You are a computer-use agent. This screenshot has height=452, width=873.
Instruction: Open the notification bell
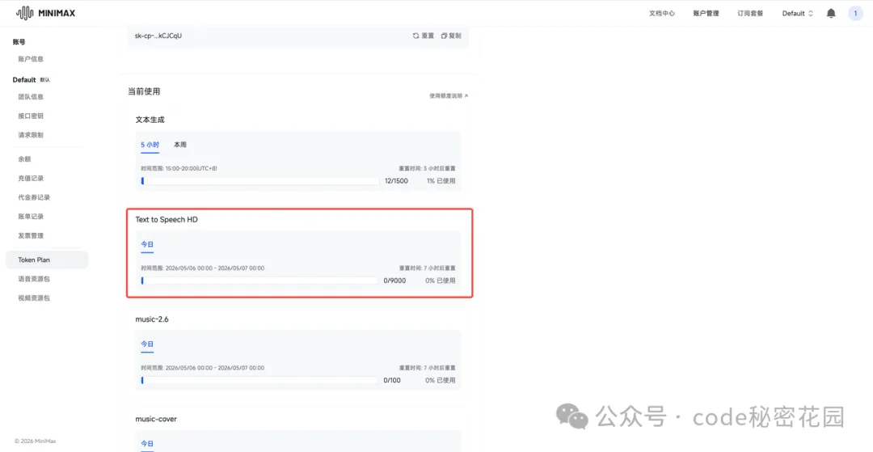click(831, 14)
